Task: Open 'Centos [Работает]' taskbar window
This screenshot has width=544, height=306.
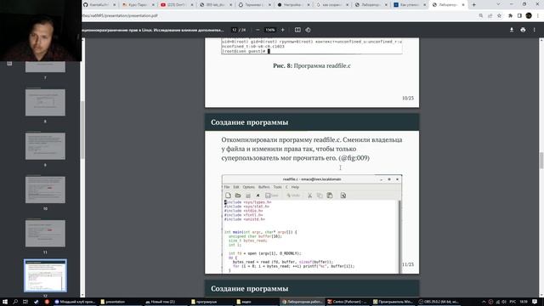Action: tap(348, 302)
